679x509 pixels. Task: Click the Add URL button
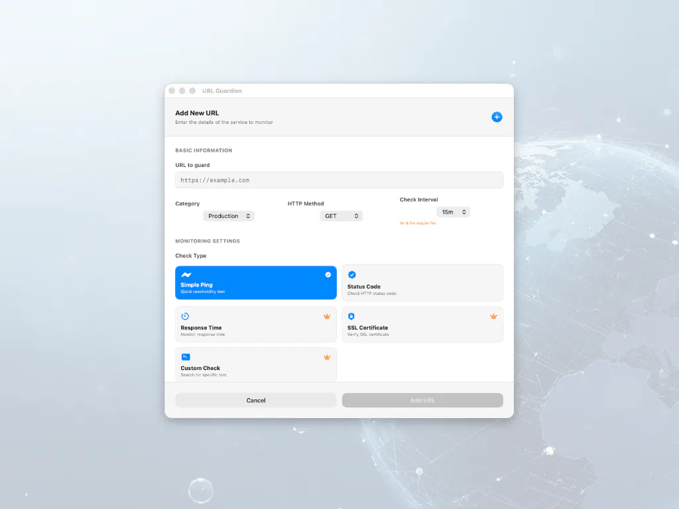pyautogui.click(x=422, y=400)
